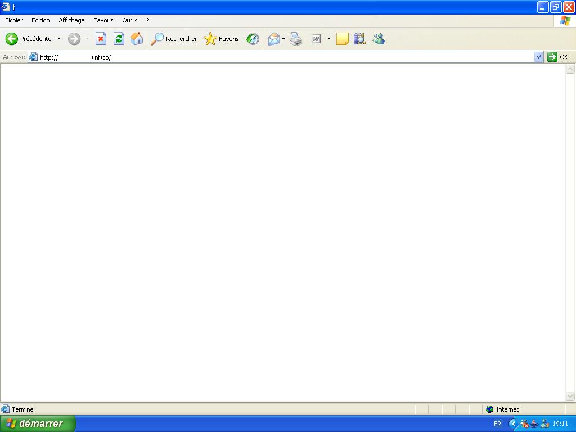Refresh the page with the green arrows icon
Screen dimensions: 576x432
click(x=119, y=39)
